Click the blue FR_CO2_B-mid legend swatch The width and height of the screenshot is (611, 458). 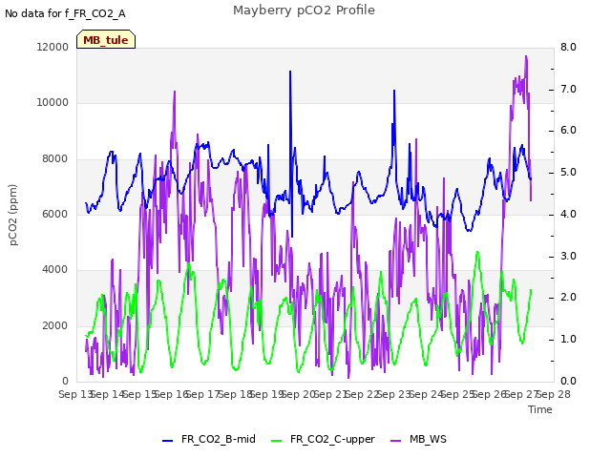click(x=168, y=441)
